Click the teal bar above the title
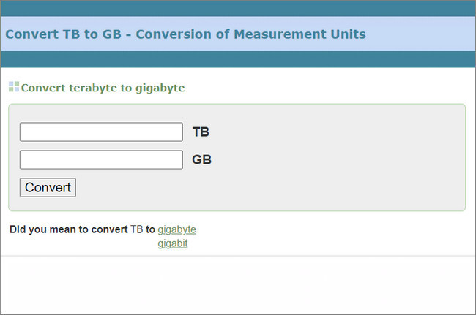This screenshot has height=315, width=476. click(x=238, y=8)
